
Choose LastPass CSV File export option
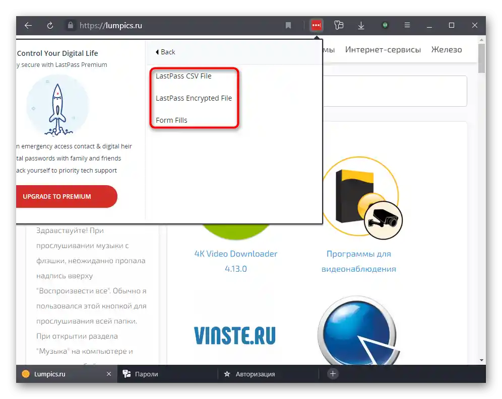point(183,76)
